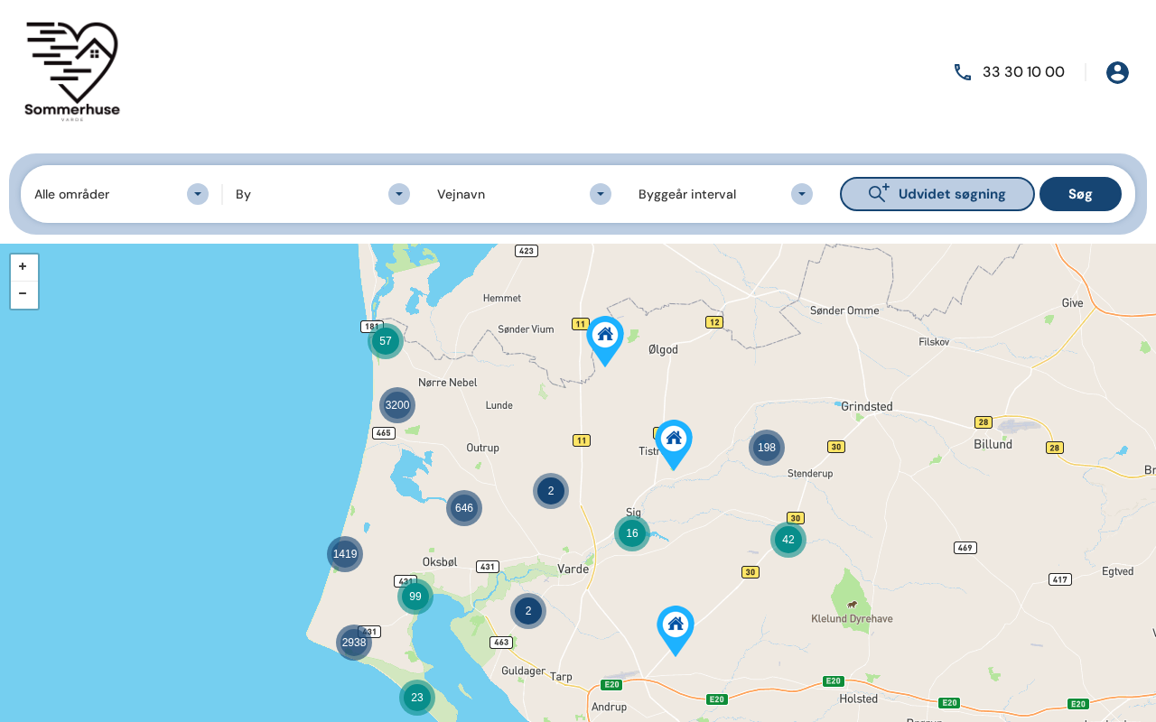This screenshot has height=722, width=1156.
Task: Click the house pin southeast of Varde
Action: coord(676,625)
